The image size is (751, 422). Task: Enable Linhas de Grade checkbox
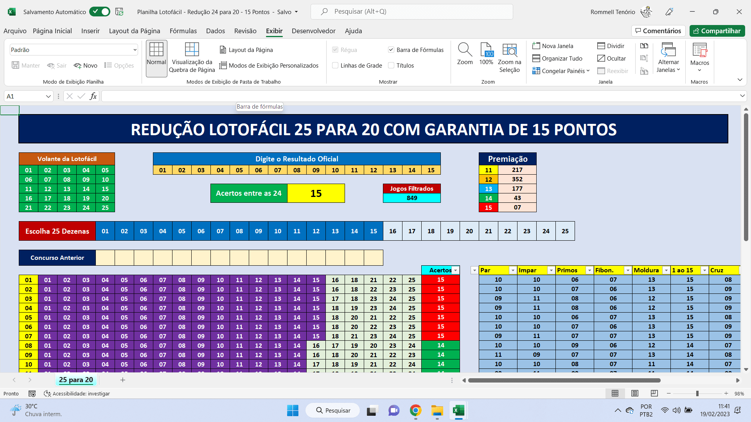(335, 65)
